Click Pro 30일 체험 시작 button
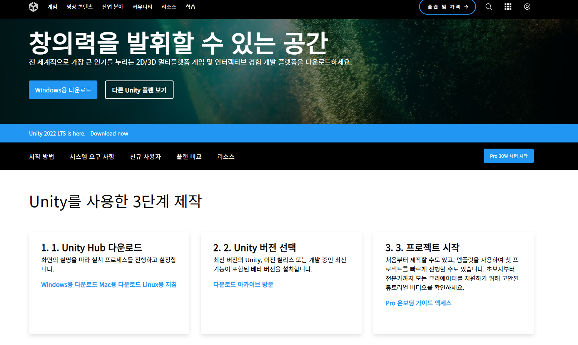 tap(509, 156)
